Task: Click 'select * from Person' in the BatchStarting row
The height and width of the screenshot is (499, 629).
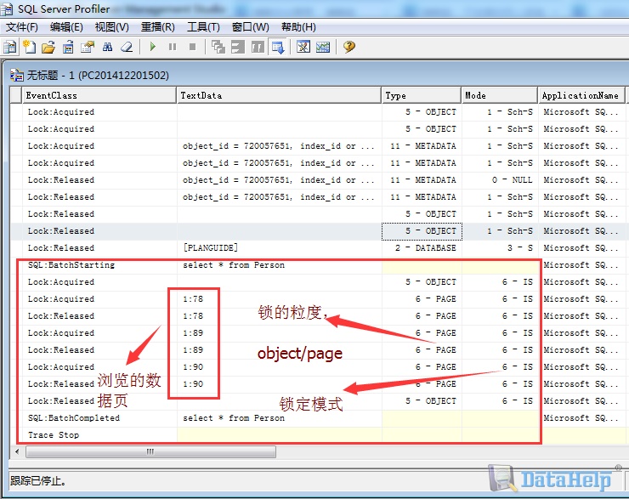Action: pos(234,264)
